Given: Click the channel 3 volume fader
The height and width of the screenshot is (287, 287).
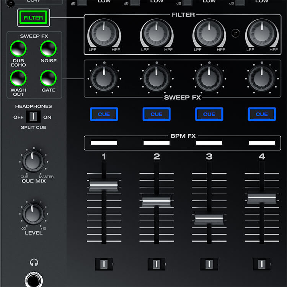Looking at the screenshot, I should [x=209, y=217].
